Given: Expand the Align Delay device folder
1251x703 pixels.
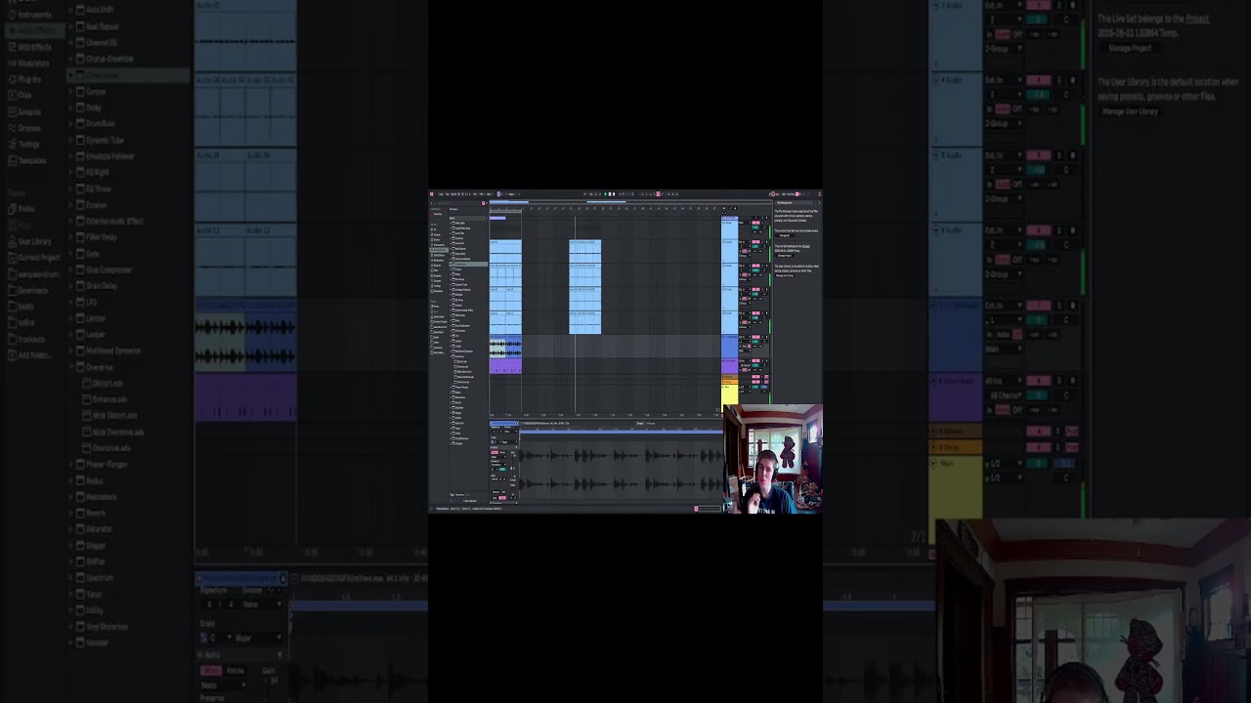Looking at the screenshot, I should [451, 223].
